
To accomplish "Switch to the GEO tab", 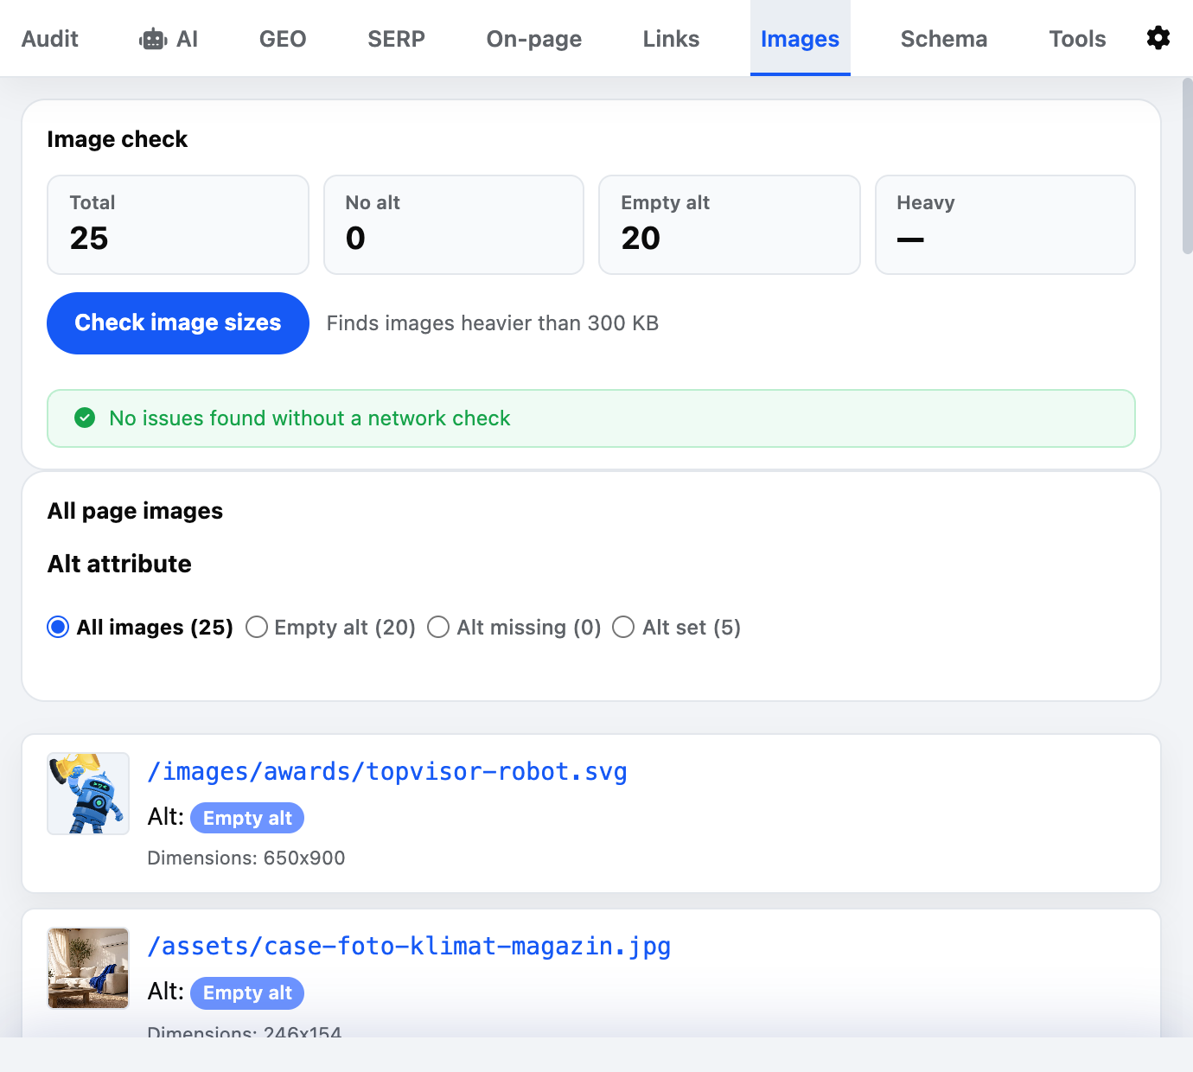I will coord(283,39).
